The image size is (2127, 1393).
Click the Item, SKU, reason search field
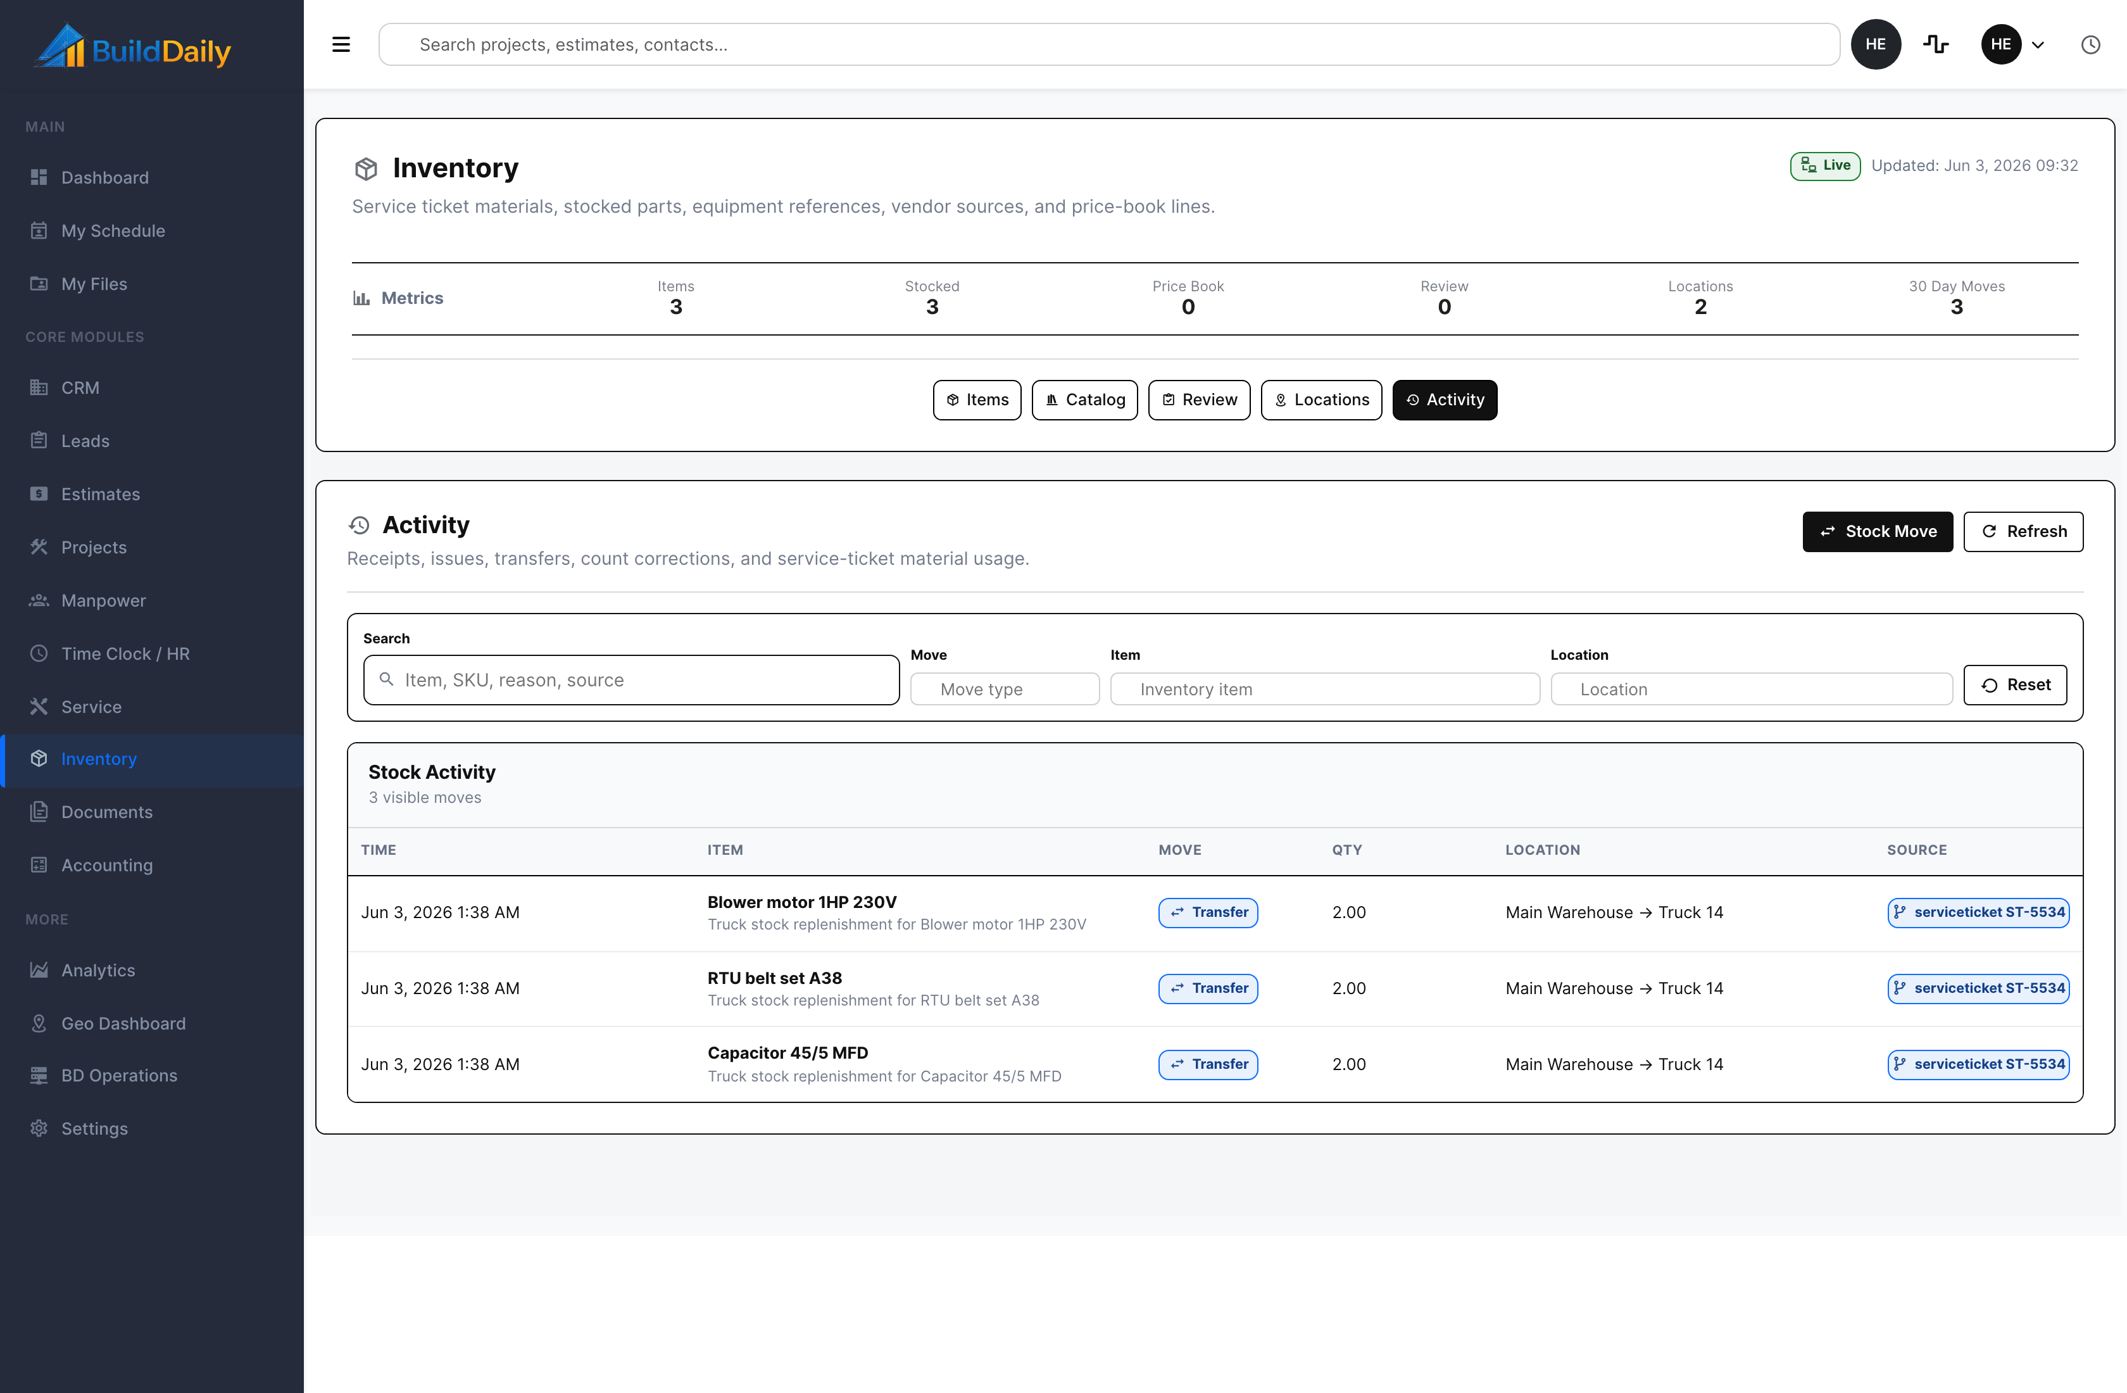[x=631, y=681]
